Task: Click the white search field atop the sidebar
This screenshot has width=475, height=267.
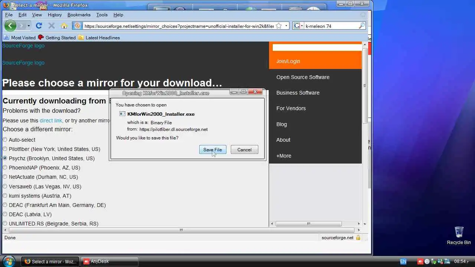Action: point(317,47)
